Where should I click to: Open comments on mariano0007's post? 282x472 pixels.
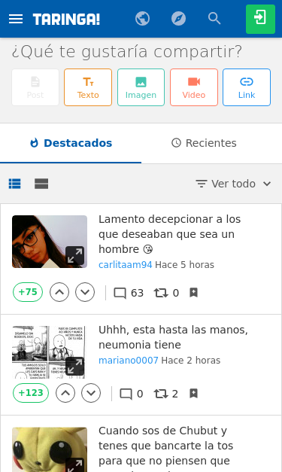pos(132,394)
